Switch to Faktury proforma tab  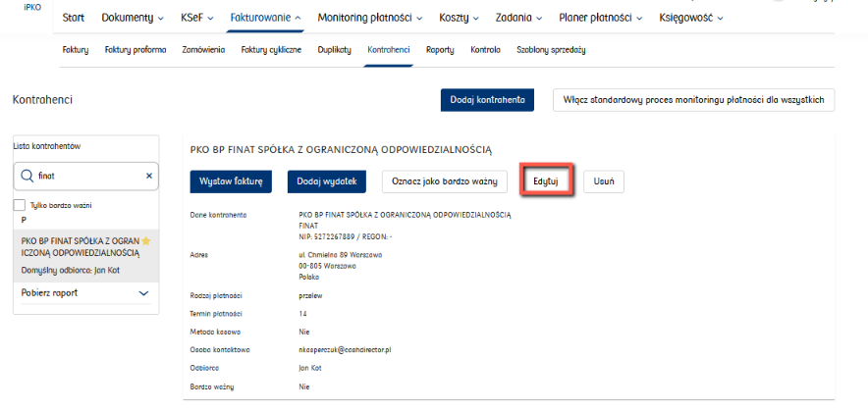click(136, 50)
